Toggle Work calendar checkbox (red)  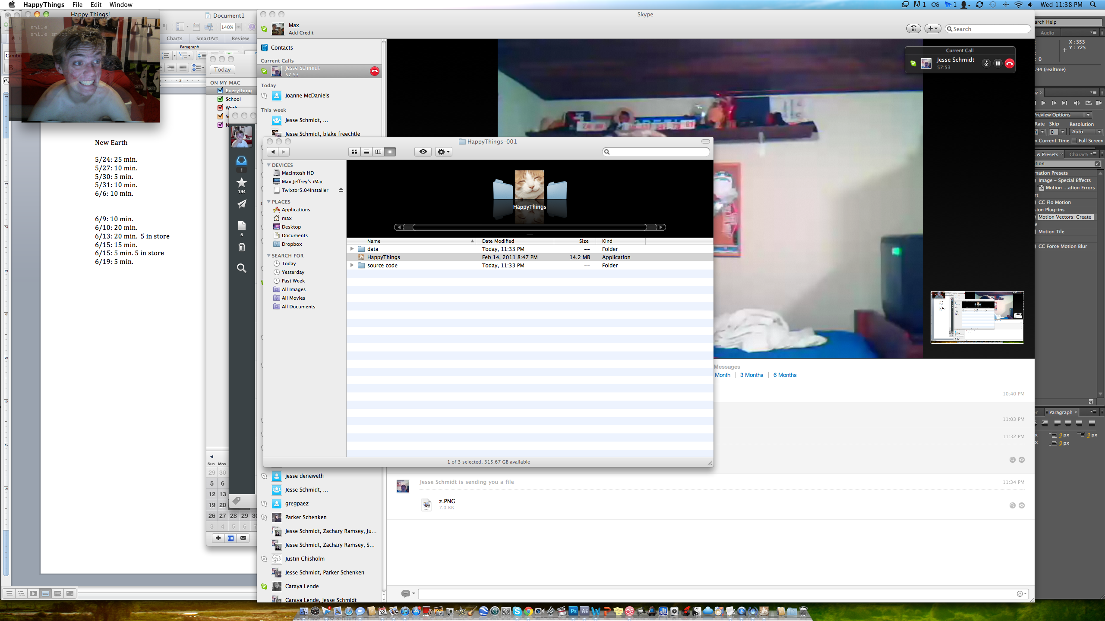[x=220, y=107]
